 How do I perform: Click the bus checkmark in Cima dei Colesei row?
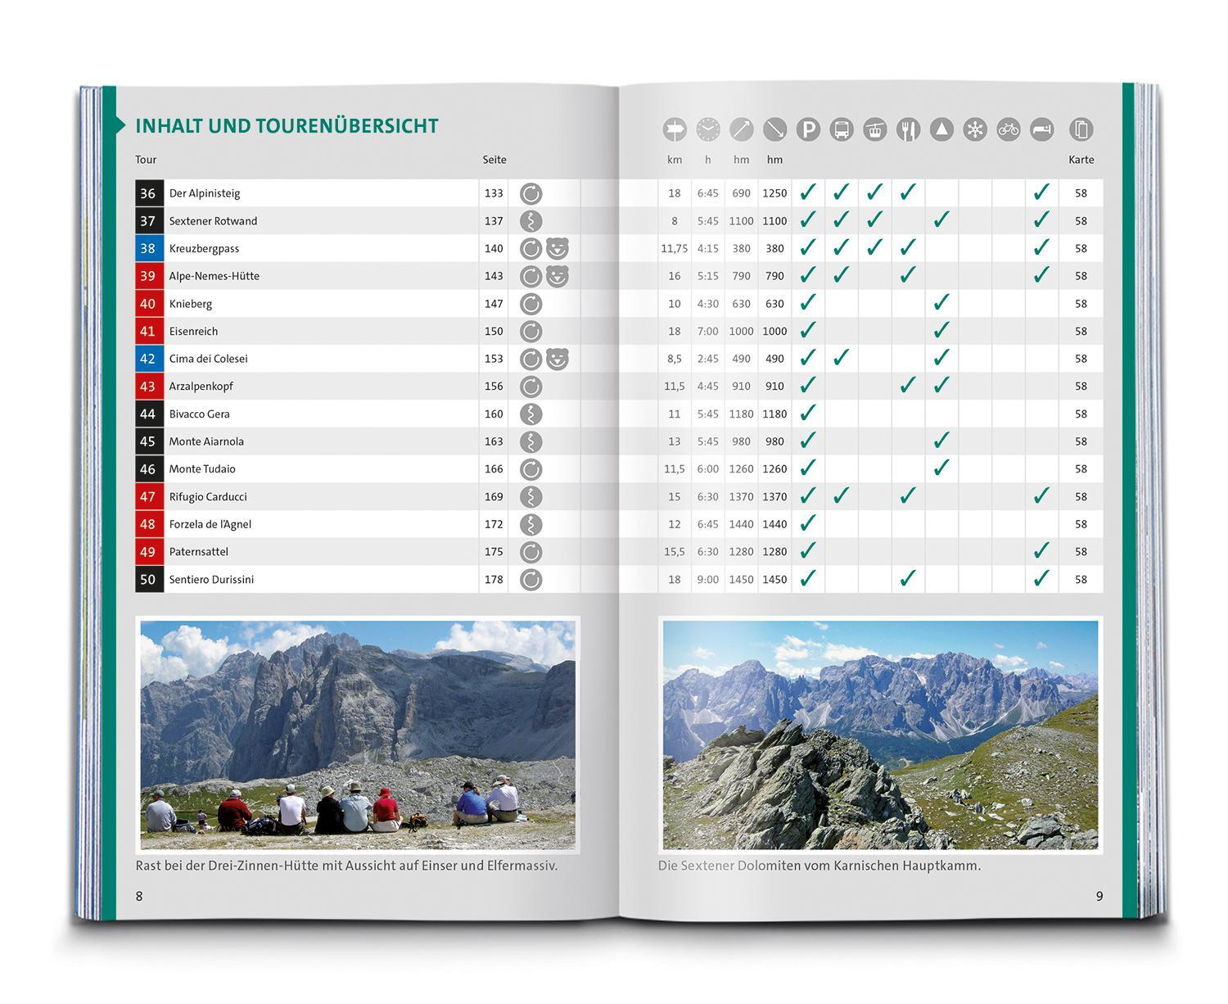coord(842,357)
